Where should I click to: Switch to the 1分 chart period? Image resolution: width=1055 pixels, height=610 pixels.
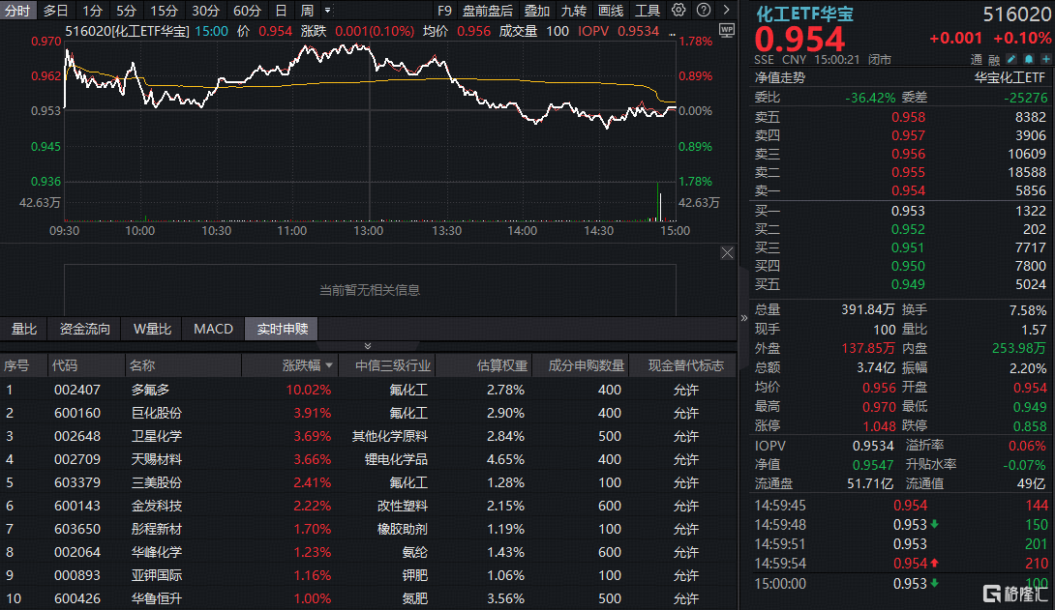click(x=92, y=11)
